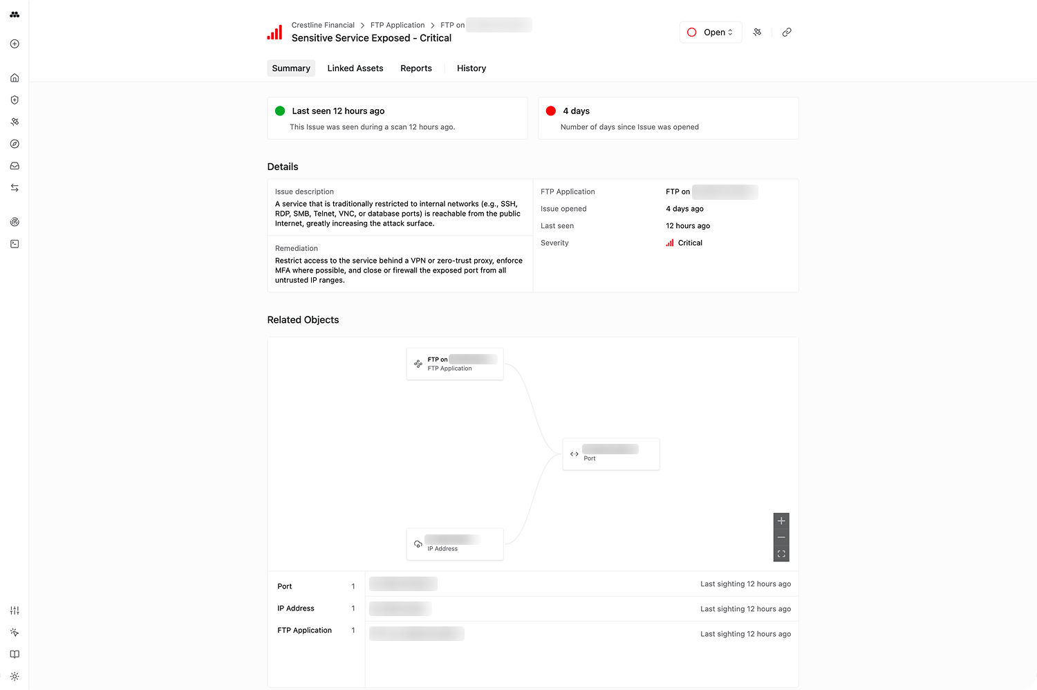Click the port node code icon in graph
The image size is (1037, 690).
coord(574,454)
